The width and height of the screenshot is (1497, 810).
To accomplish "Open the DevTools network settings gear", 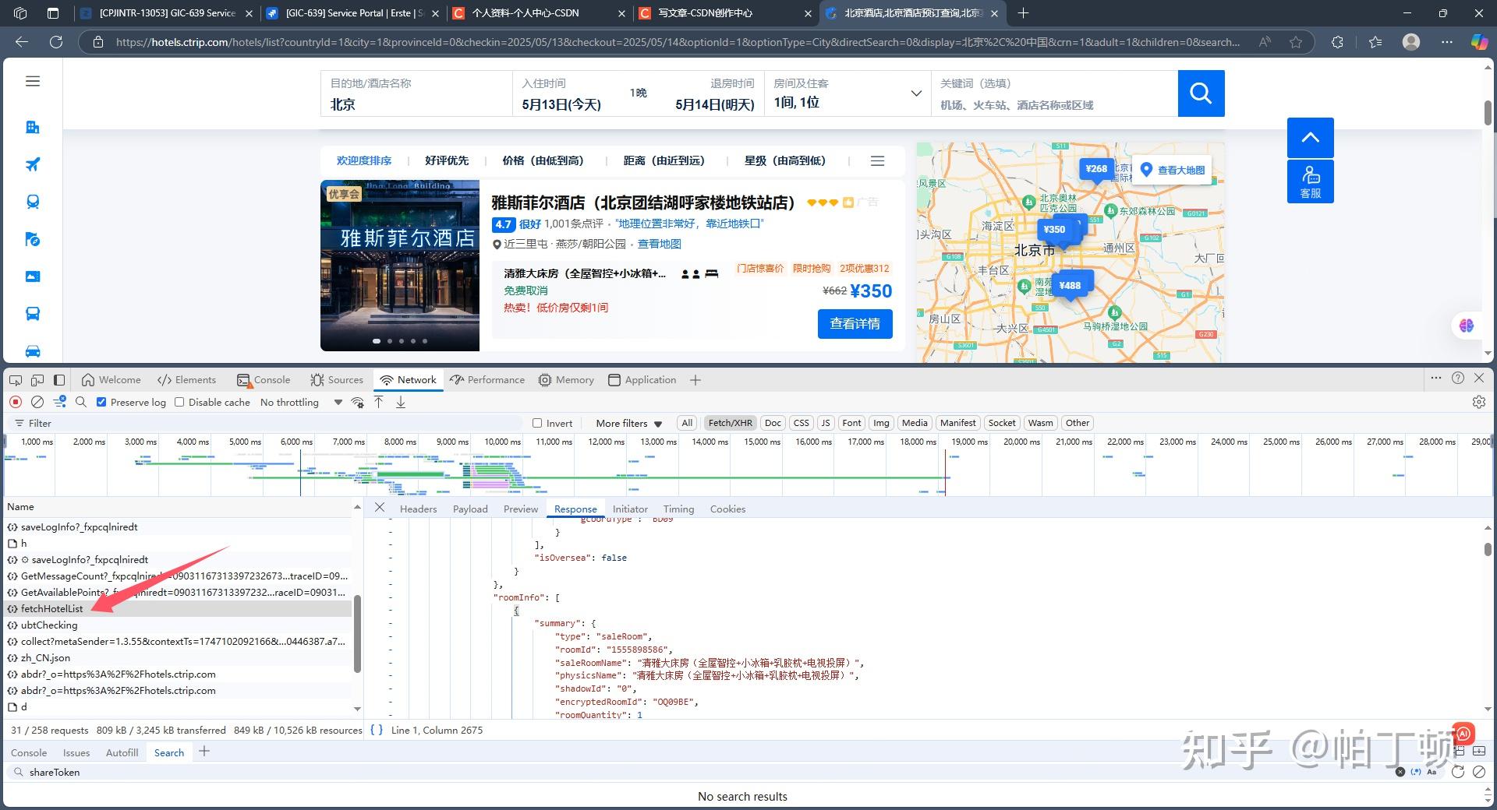I will 1478,402.
